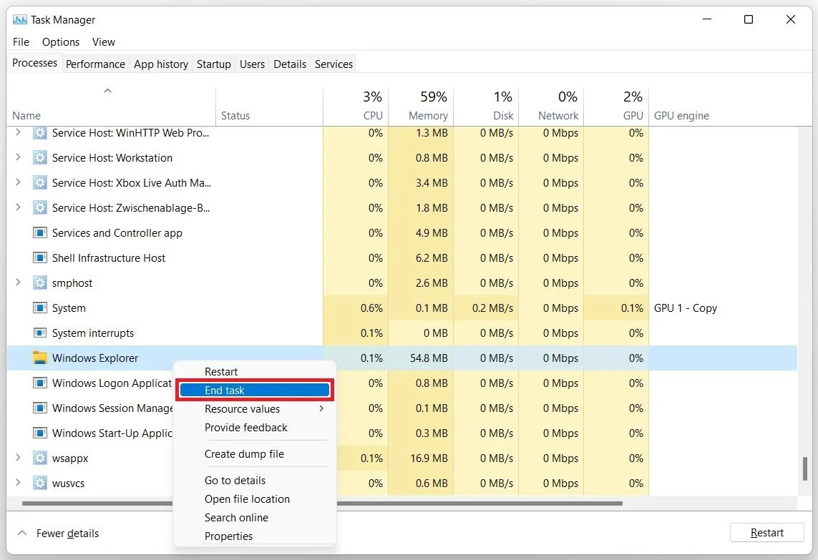
Task: Switch to the Users tab
Action: pyautogui.click(x=252, y=64)
